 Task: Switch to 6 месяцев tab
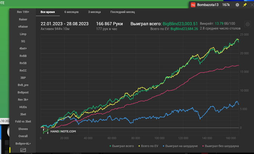[x=71, y=12]
